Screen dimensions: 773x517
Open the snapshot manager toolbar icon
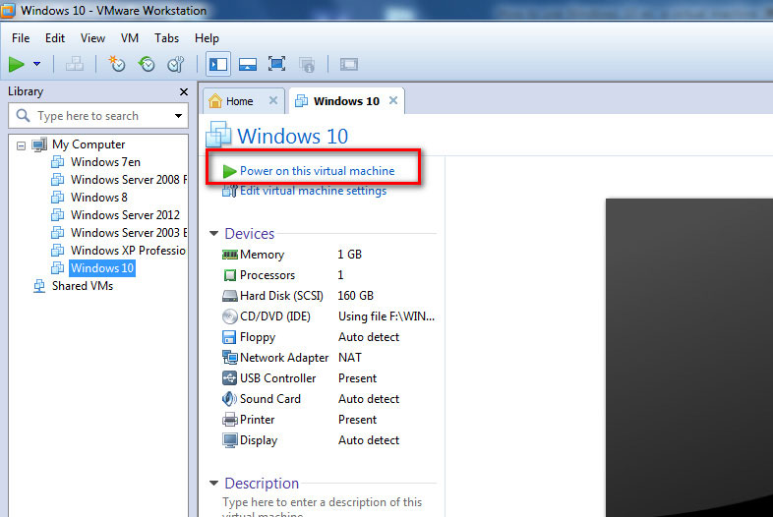click(x=175, y=64)
